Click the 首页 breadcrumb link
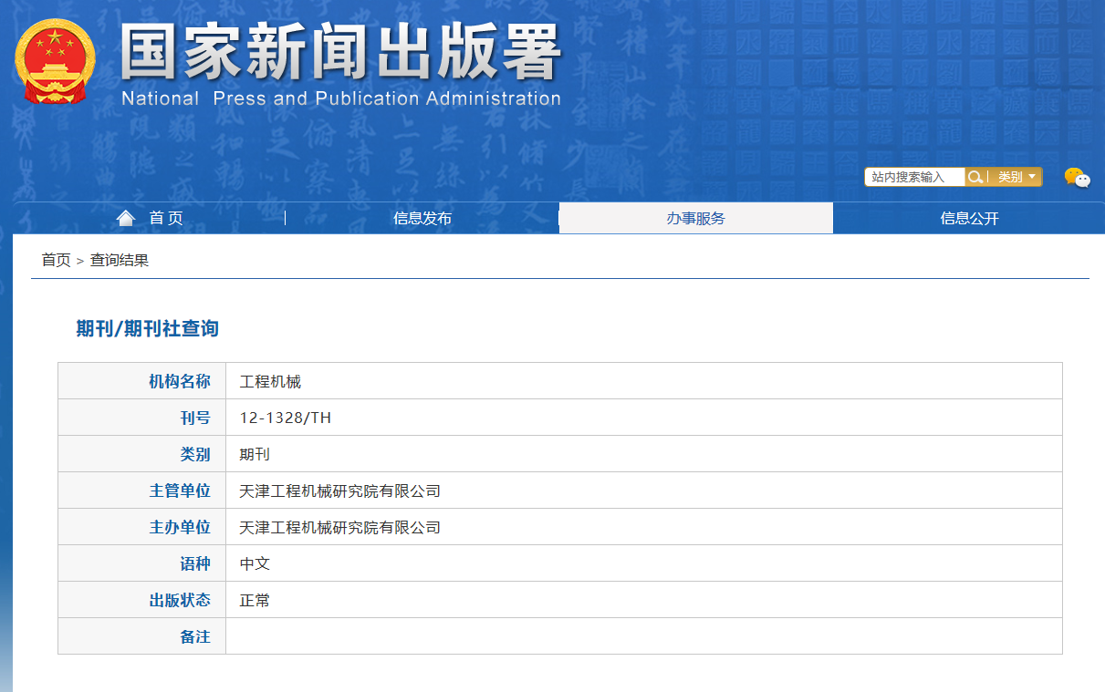 56,260
